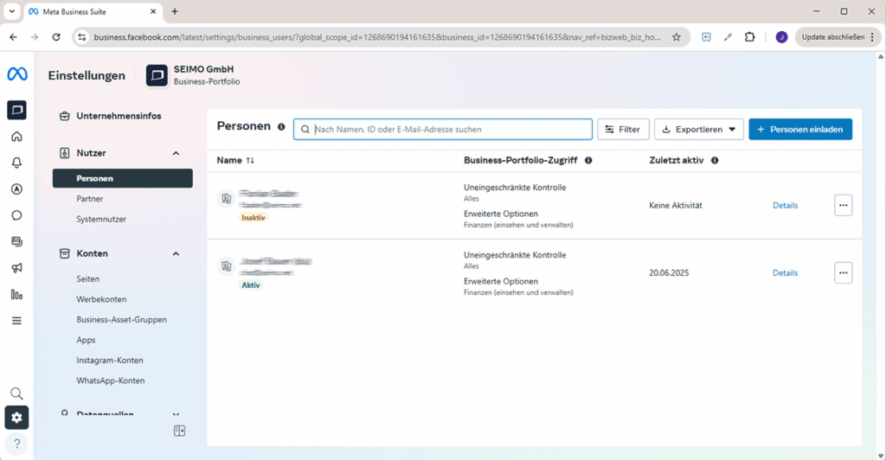Viewport: 886px width, 460px height.
Task: Click the 20.06.2025 last active date
Action: pos(669,272)
